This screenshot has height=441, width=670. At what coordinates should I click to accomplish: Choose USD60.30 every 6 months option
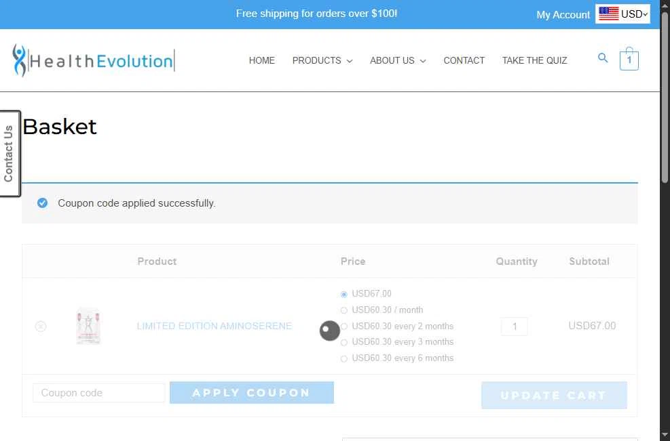tap(344, 358)
